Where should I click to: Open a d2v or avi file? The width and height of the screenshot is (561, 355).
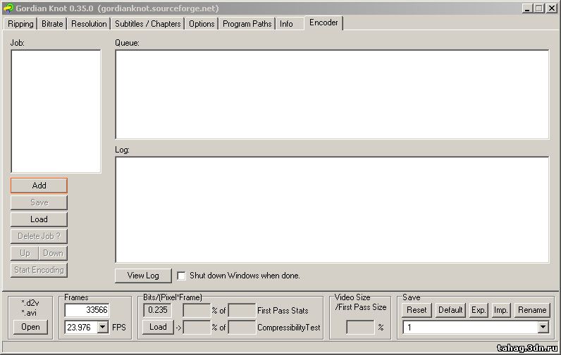click(x=30, y=327)
